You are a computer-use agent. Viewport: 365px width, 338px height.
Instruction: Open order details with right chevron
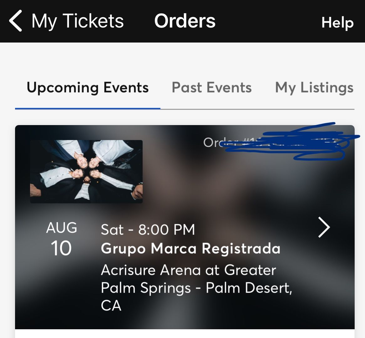[324, 227]
